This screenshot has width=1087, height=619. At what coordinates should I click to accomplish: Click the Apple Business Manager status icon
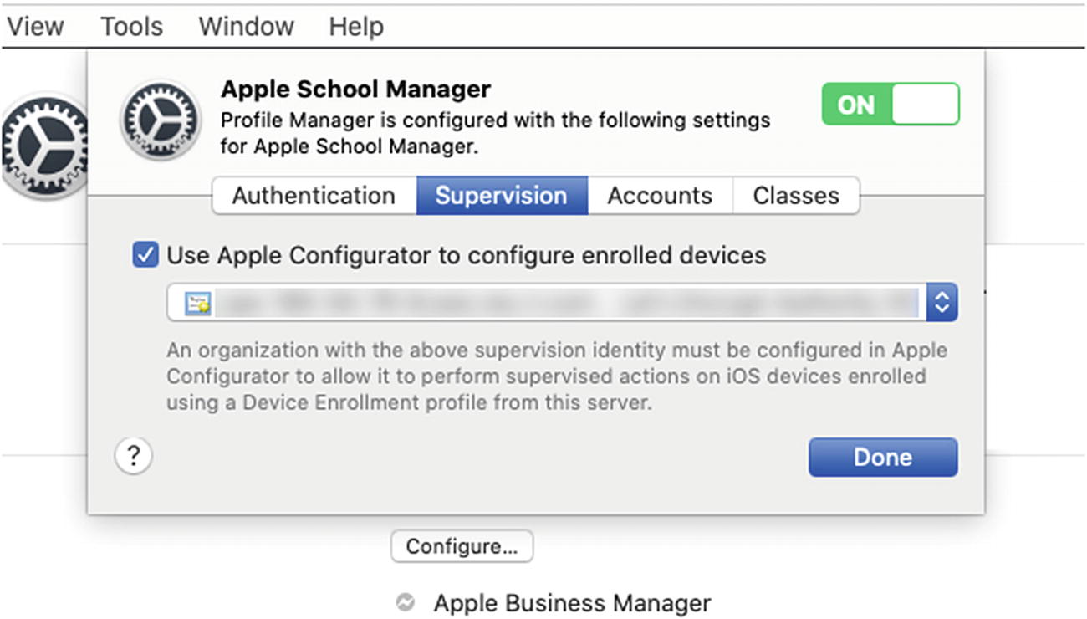[405, 603]
